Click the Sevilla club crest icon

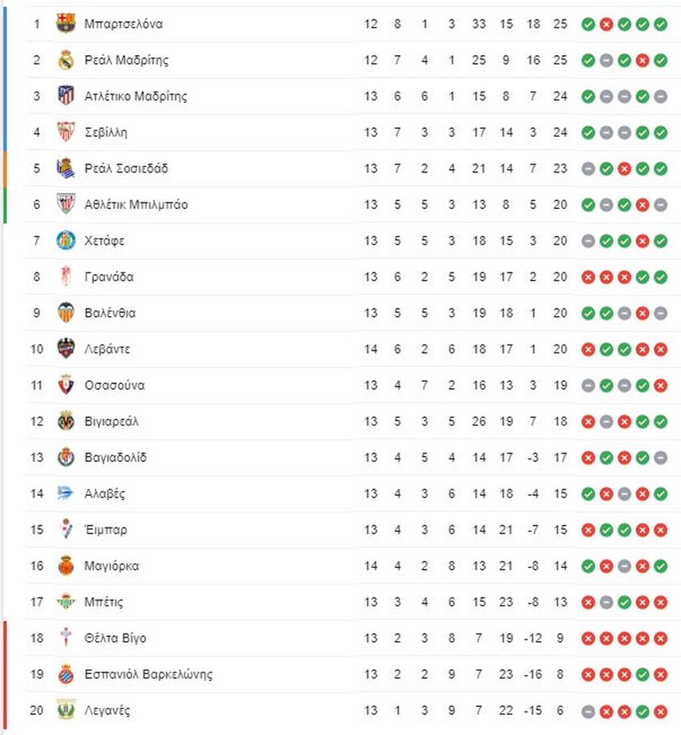(66, 132)
